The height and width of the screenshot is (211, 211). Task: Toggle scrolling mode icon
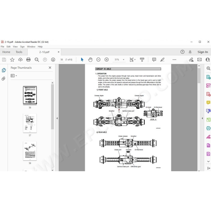coord(142,60)
